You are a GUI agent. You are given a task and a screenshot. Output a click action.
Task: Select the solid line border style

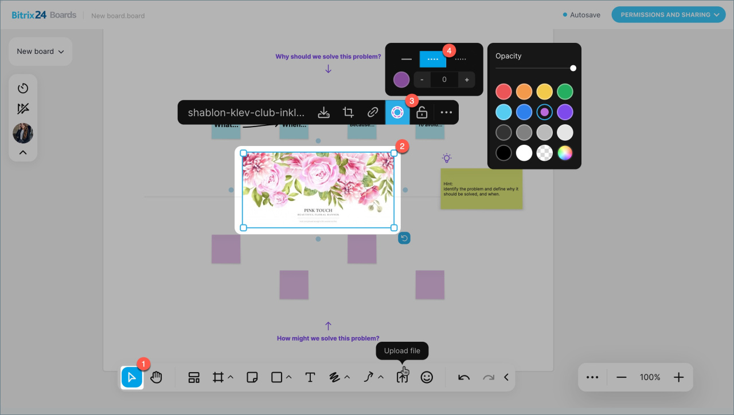click(x=407, y=59)
